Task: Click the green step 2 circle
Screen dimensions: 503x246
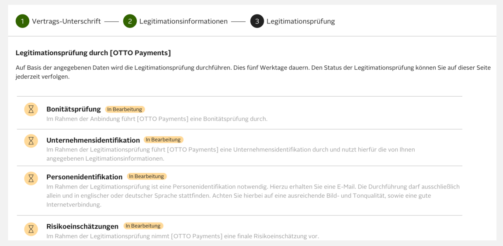Action: (x=130, y=21)
